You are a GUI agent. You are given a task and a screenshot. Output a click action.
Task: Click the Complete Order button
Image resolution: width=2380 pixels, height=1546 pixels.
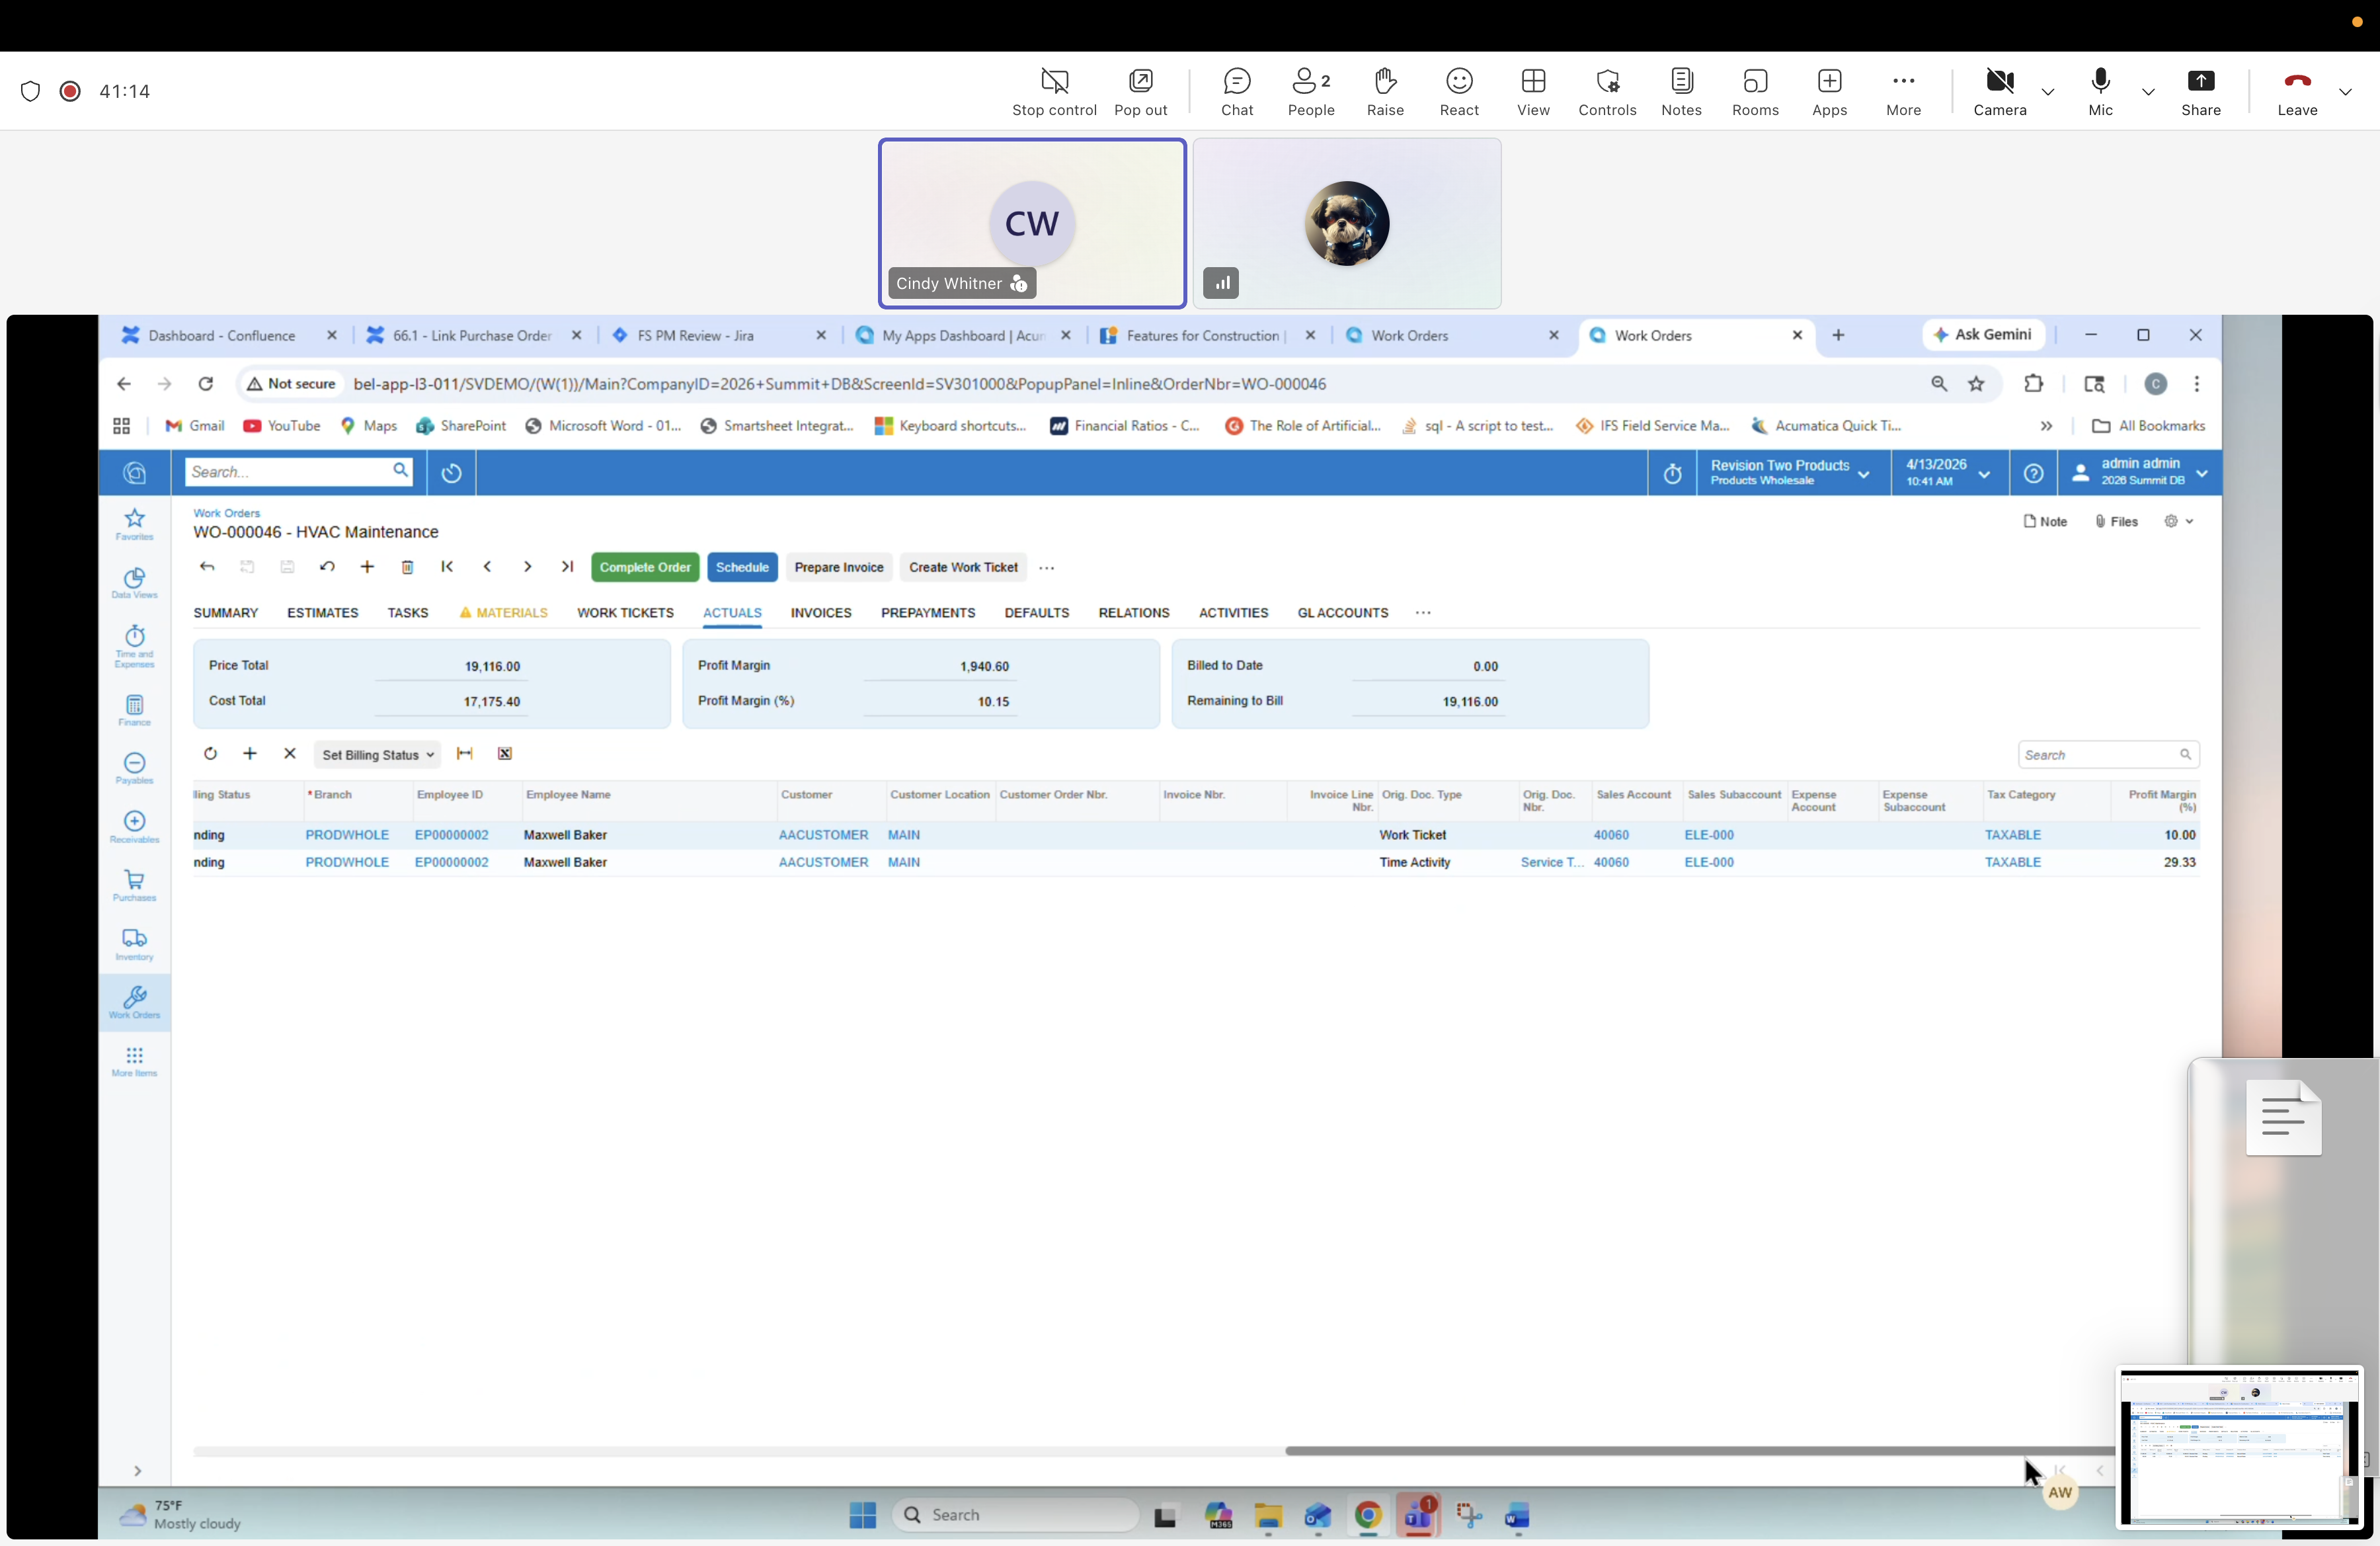click(x=644, y=567)
